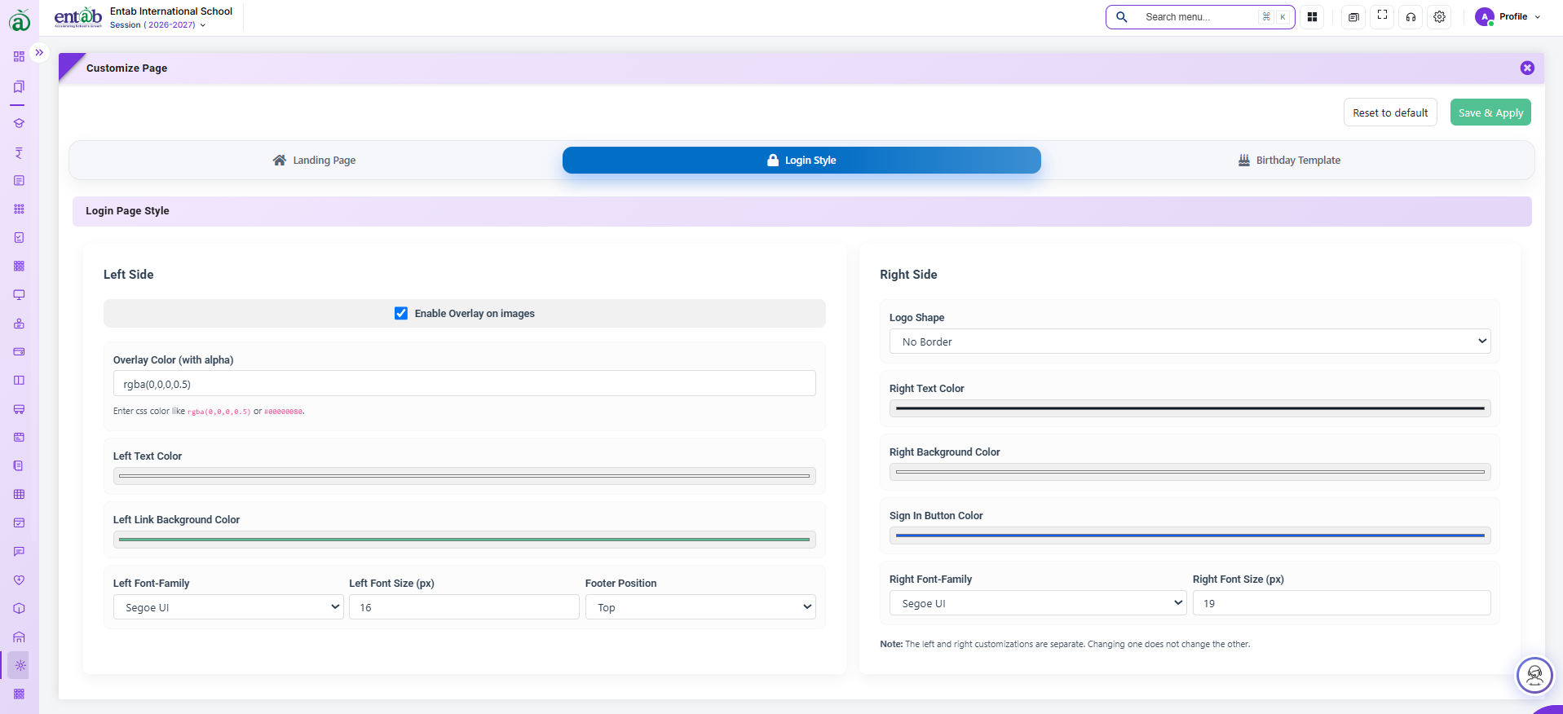Pick the Left Link Background Color swatch

[x=464, y=540]
